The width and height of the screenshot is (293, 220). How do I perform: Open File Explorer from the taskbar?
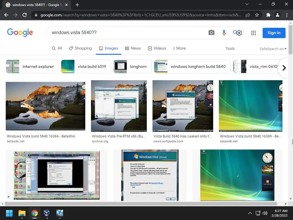22,213
